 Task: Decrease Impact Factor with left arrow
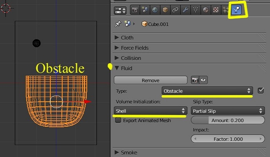coord(195,139)
